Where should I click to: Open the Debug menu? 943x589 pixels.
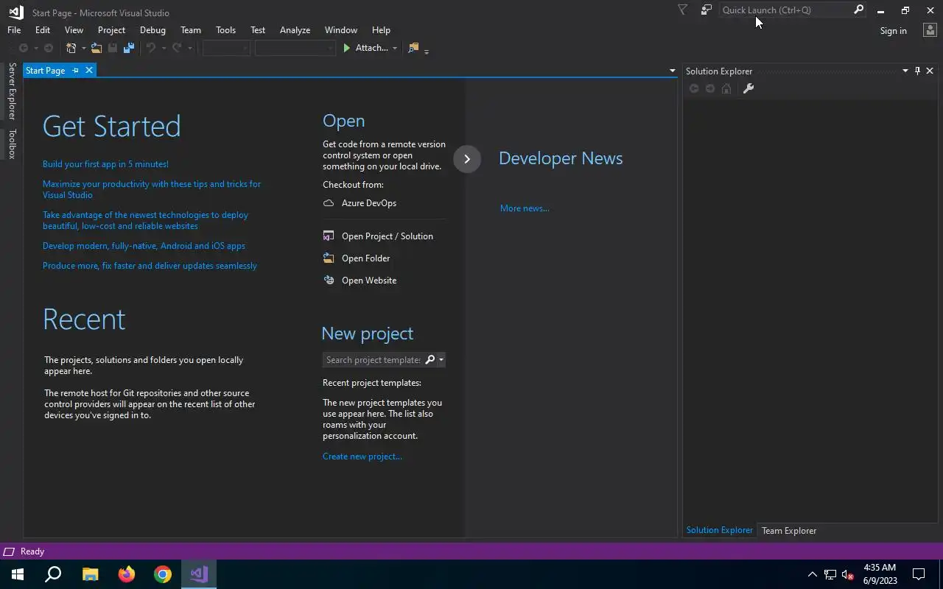[x=153, y=29]
